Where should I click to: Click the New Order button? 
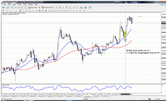33,7
